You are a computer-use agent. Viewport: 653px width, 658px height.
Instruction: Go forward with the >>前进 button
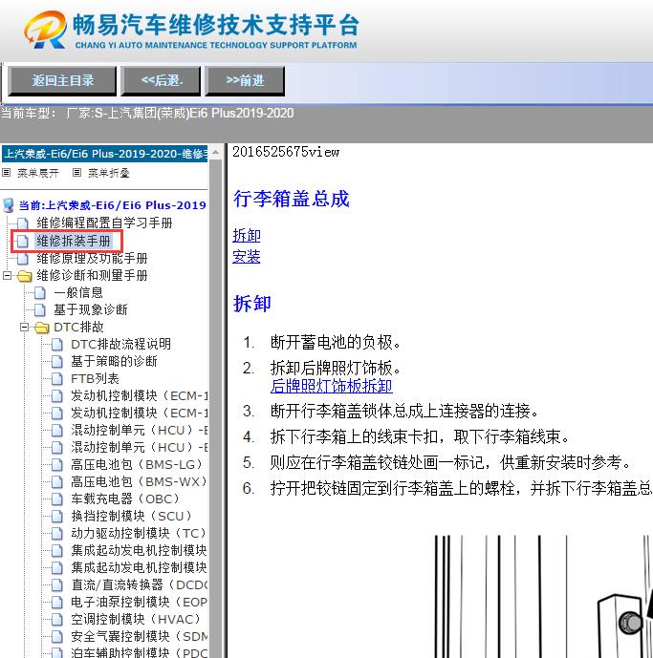click(x=245, y=80)
